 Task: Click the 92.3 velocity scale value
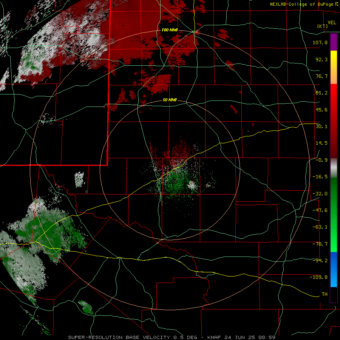[321, 59]
